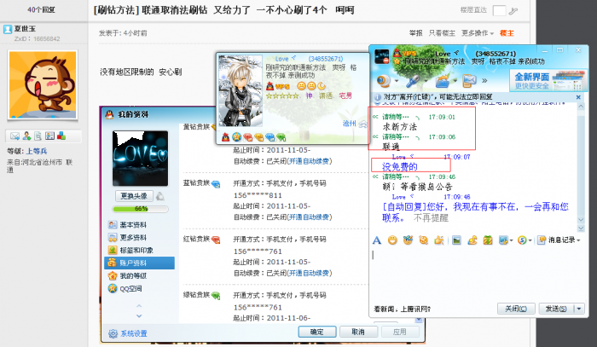This screenshot has width=597, height=347.
Task: Click the song request music icon
Action: (x=472, y=240)
